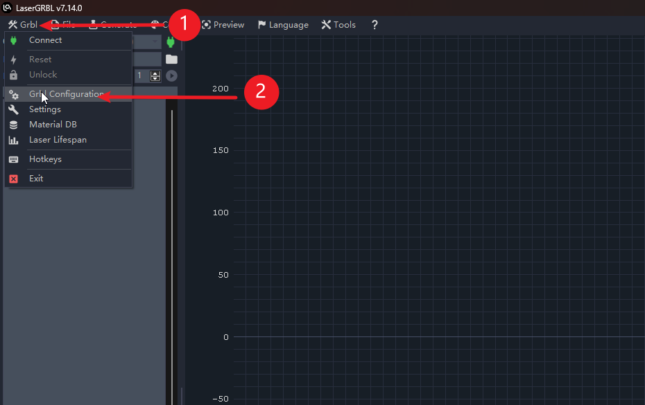645x405 pixels.
Task: Click the wrench icon beside Settings
Action: [x=13, y=109]
